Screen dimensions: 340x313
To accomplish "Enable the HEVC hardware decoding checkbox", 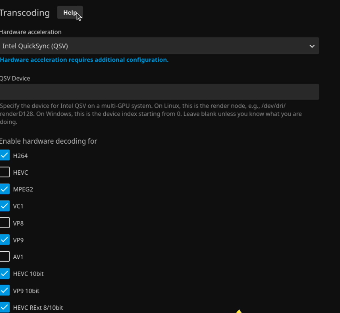I will 5,172.
